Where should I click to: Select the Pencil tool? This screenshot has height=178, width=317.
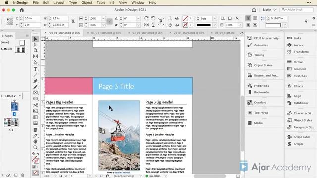click(x=35, y=87)
